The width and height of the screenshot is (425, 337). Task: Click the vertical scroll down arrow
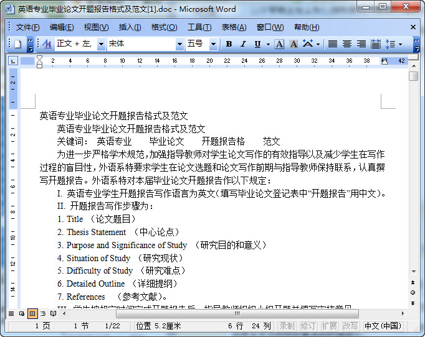coord(414,271)
